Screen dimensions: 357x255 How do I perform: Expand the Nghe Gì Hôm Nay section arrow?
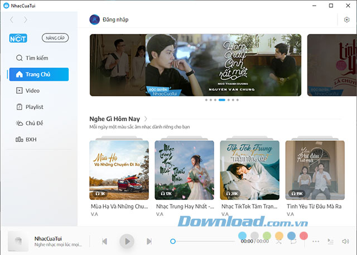pos(146,119)
